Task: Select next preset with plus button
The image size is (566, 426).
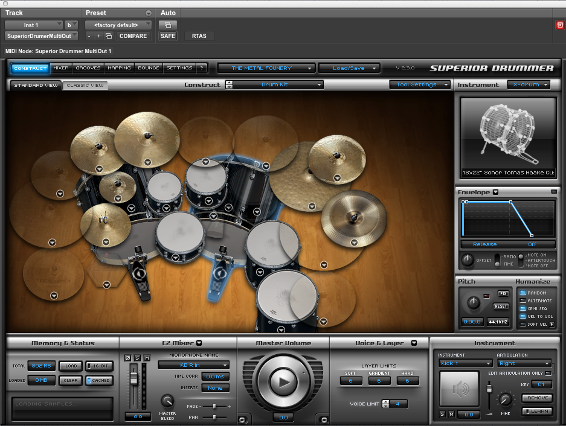Action: coord(98,36)
